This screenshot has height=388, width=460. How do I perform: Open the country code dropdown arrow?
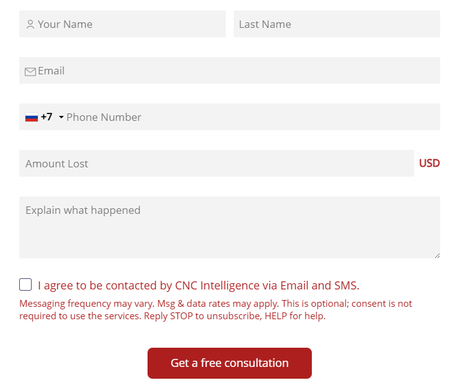[61, 117]
